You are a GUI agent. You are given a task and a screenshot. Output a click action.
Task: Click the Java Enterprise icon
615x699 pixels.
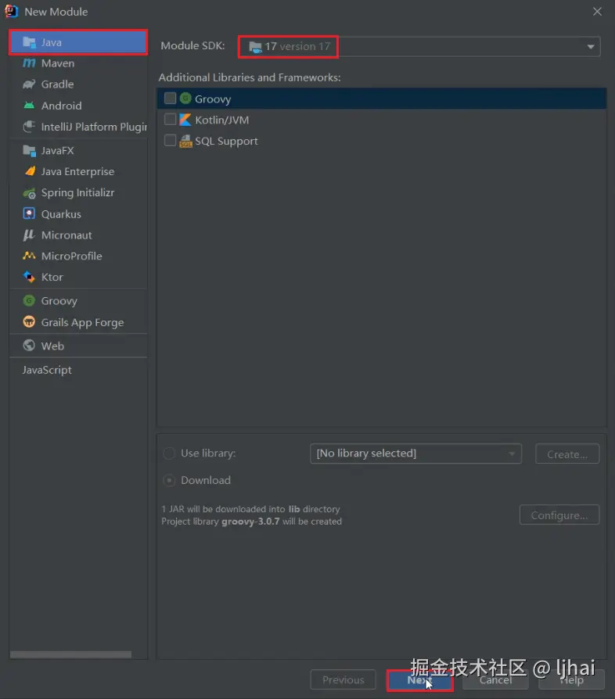tap(29, 172)
